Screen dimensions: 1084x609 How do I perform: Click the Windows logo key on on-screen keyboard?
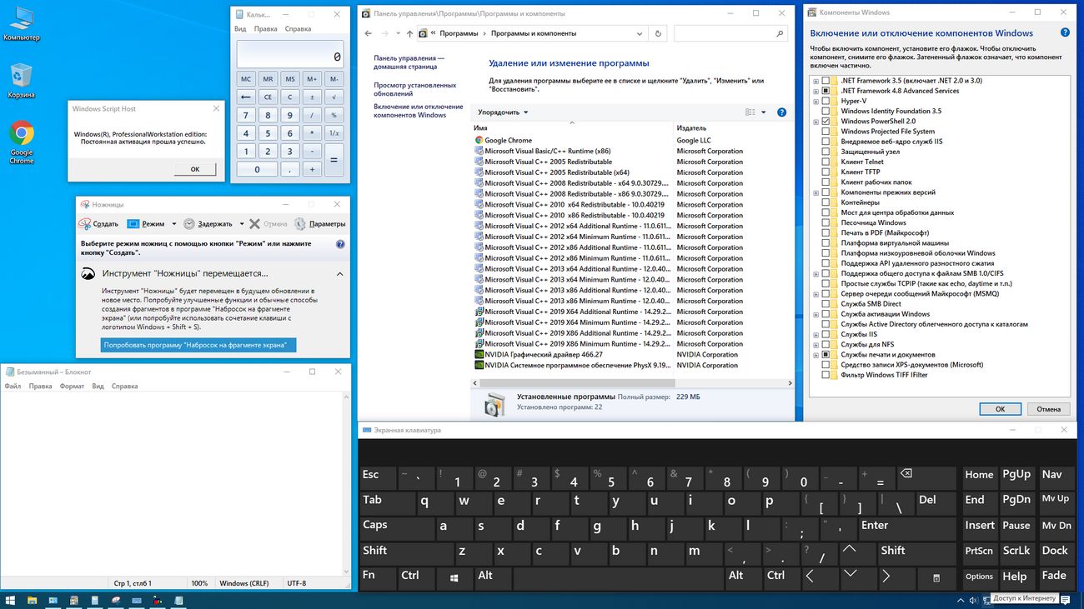(x=454, y=577)
